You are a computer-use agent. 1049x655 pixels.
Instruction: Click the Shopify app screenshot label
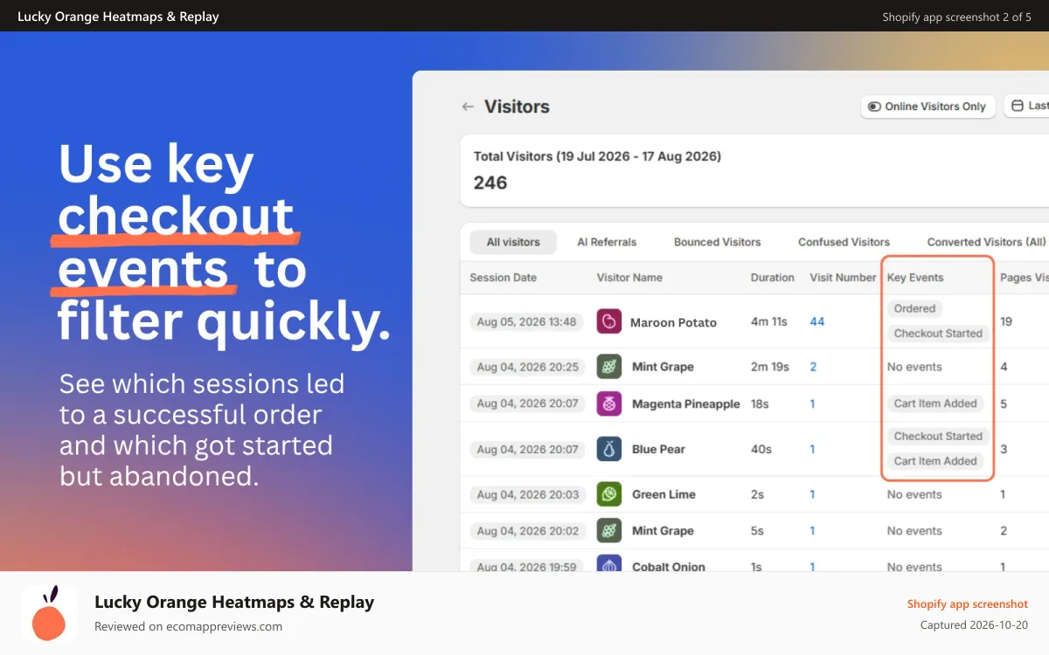(968, 603)
